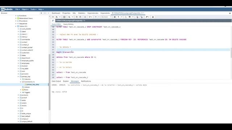Screen dimensions: 232x130
Task: Open the Query History tab
Action: click(x=69, y=24)
